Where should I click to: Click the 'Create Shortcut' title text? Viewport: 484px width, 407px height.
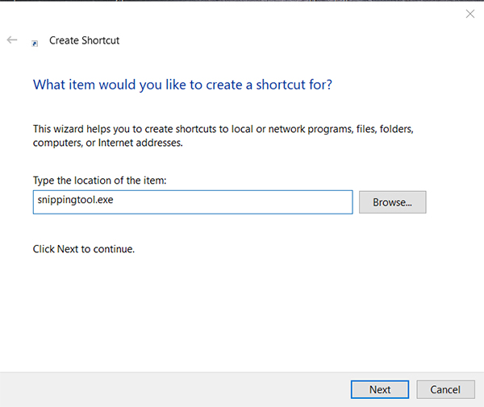(x=84, y=40)
